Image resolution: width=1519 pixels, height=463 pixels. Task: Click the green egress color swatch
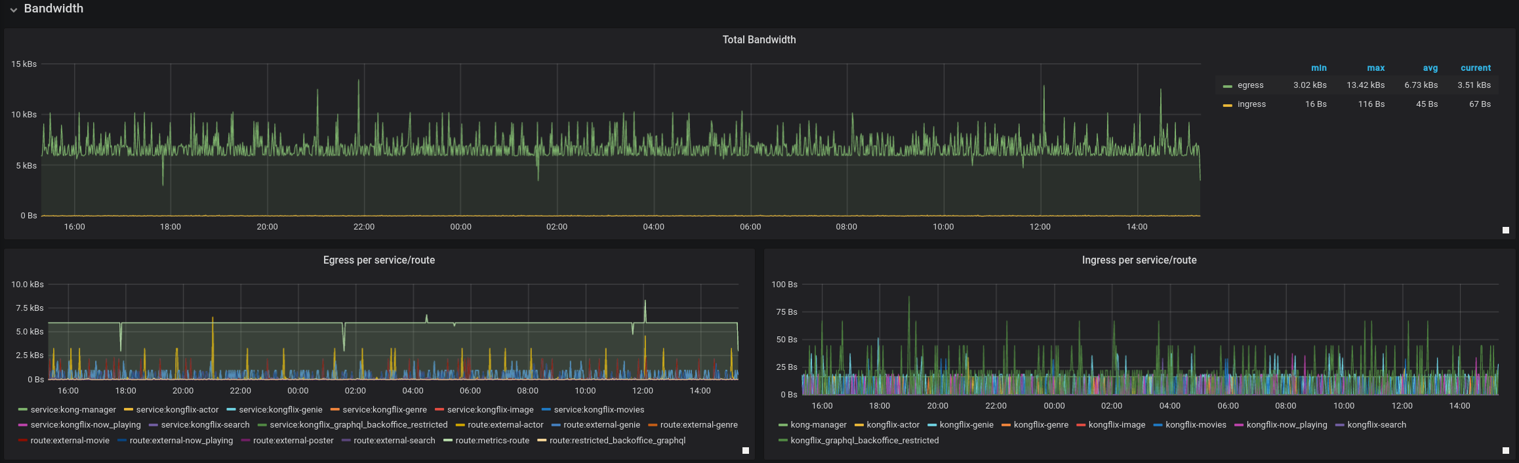coord(1227,86)
